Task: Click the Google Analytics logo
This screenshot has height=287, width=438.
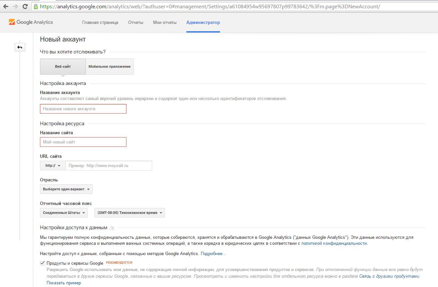Action: click(31, 22)
